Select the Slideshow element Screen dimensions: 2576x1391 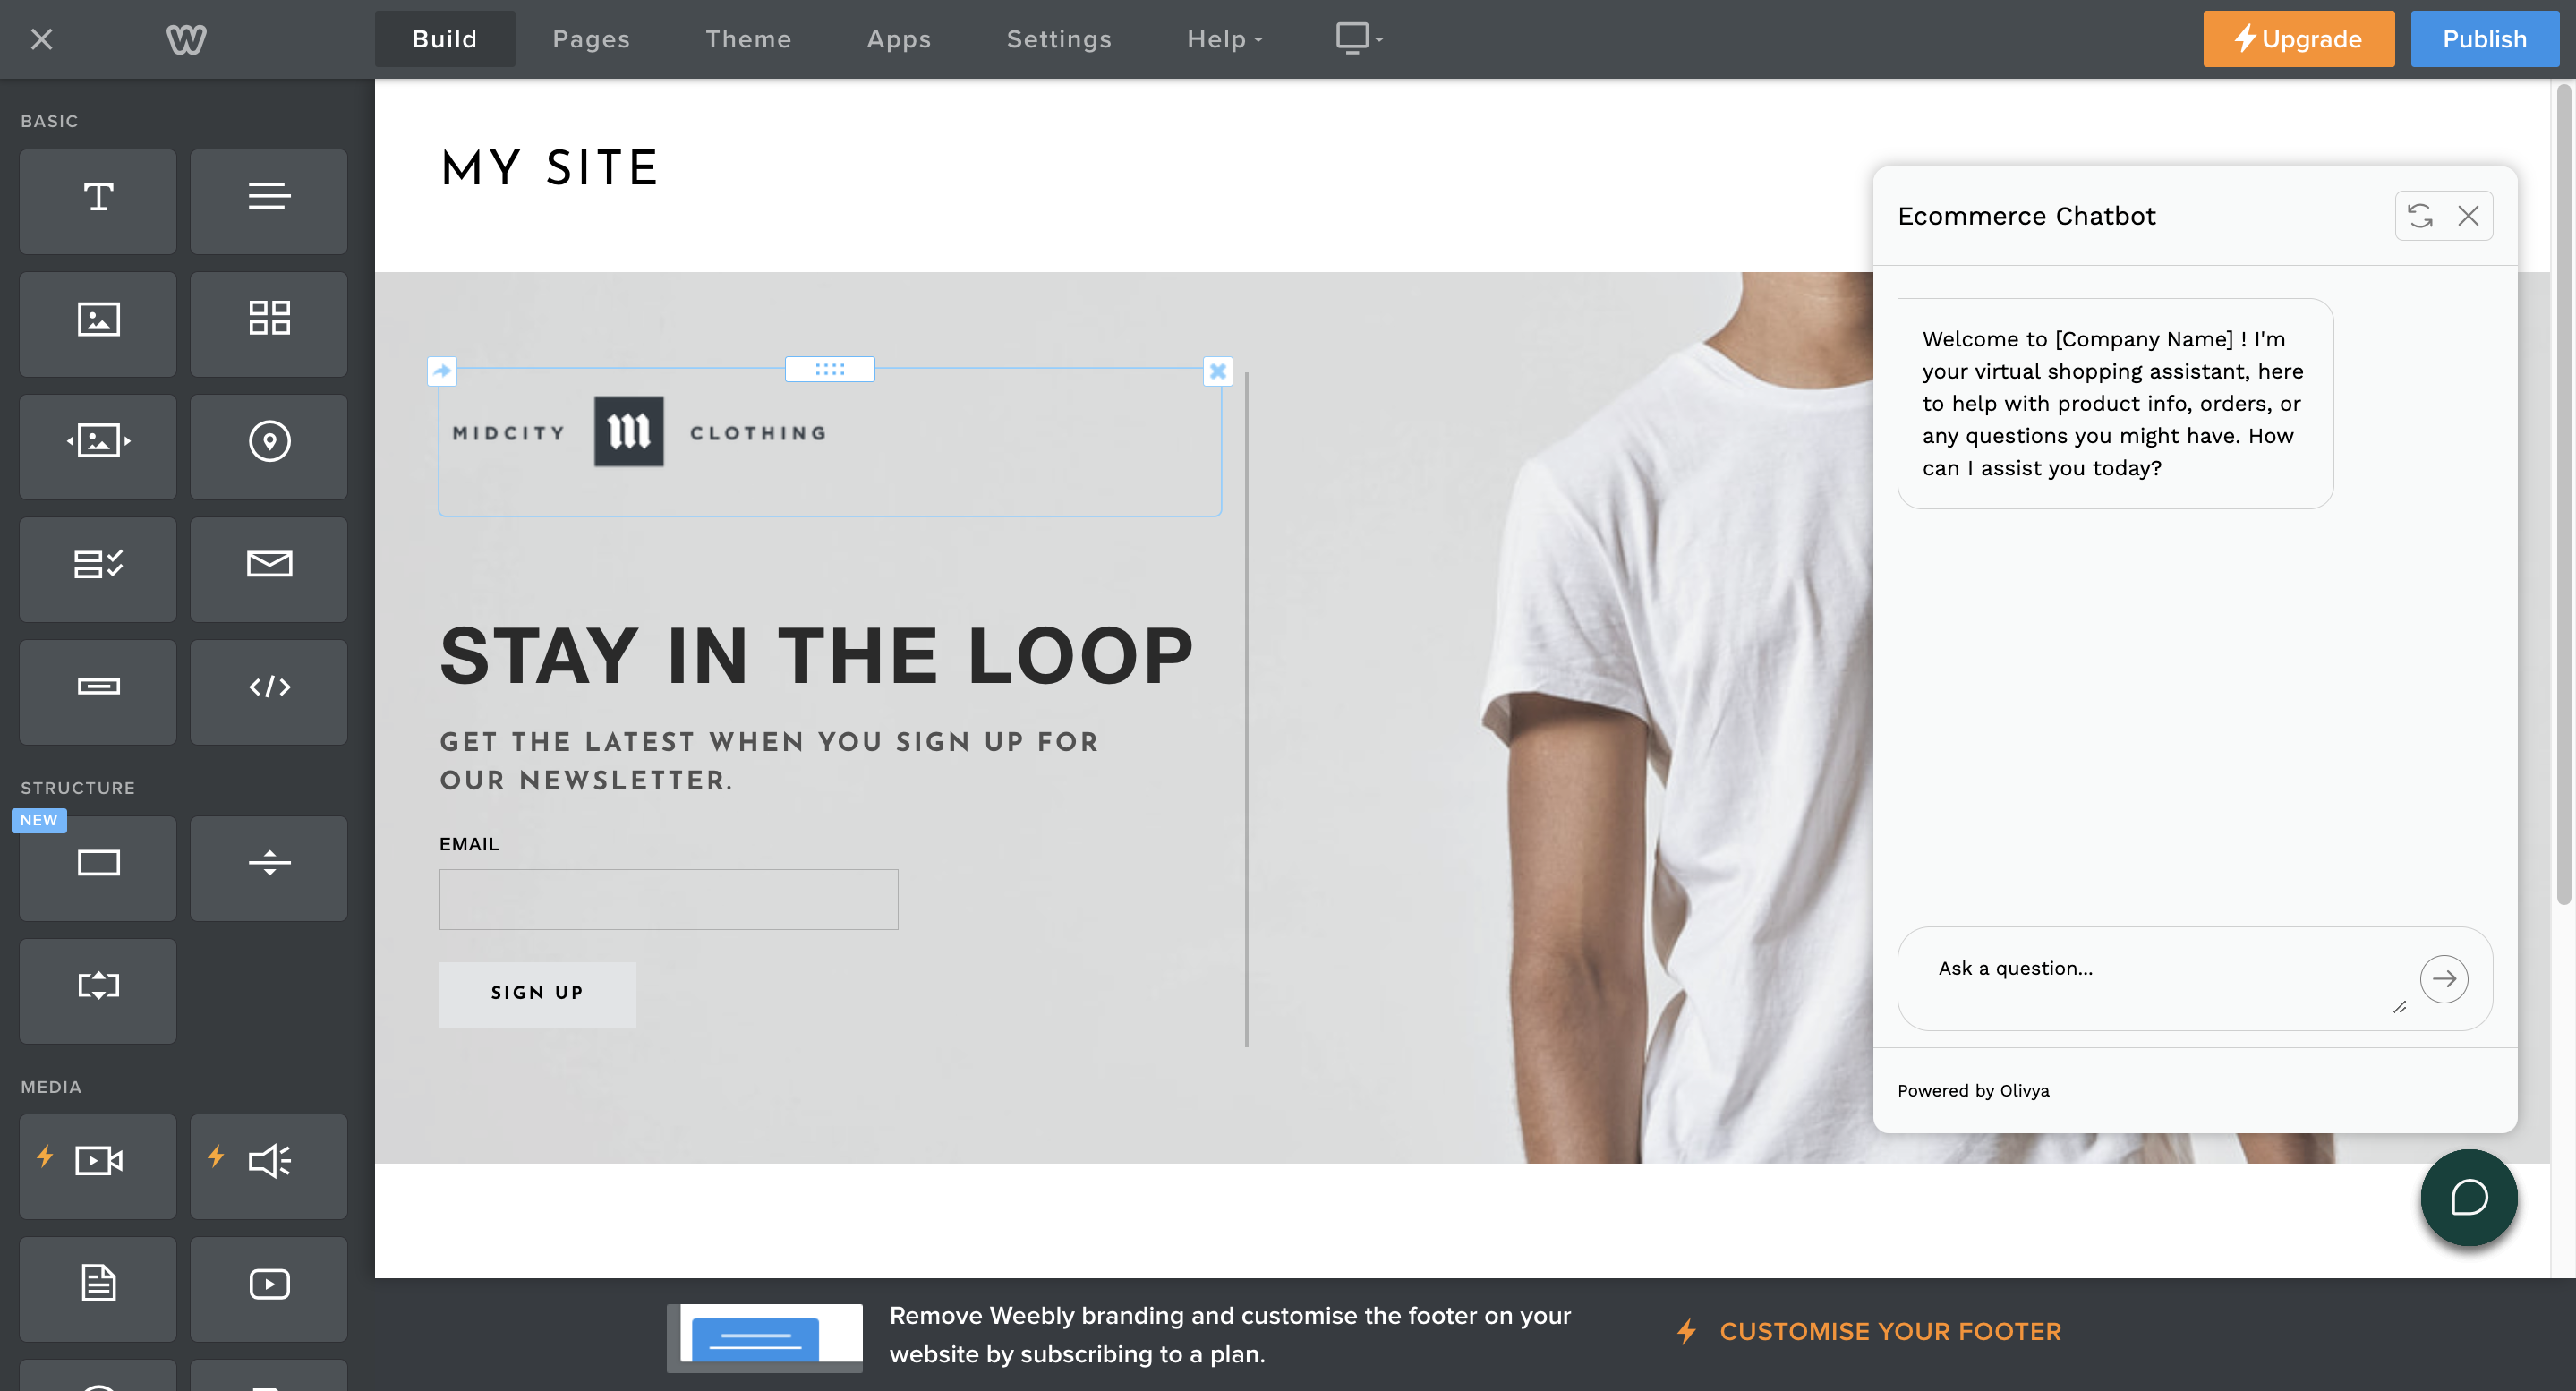[x=98, y=446]
